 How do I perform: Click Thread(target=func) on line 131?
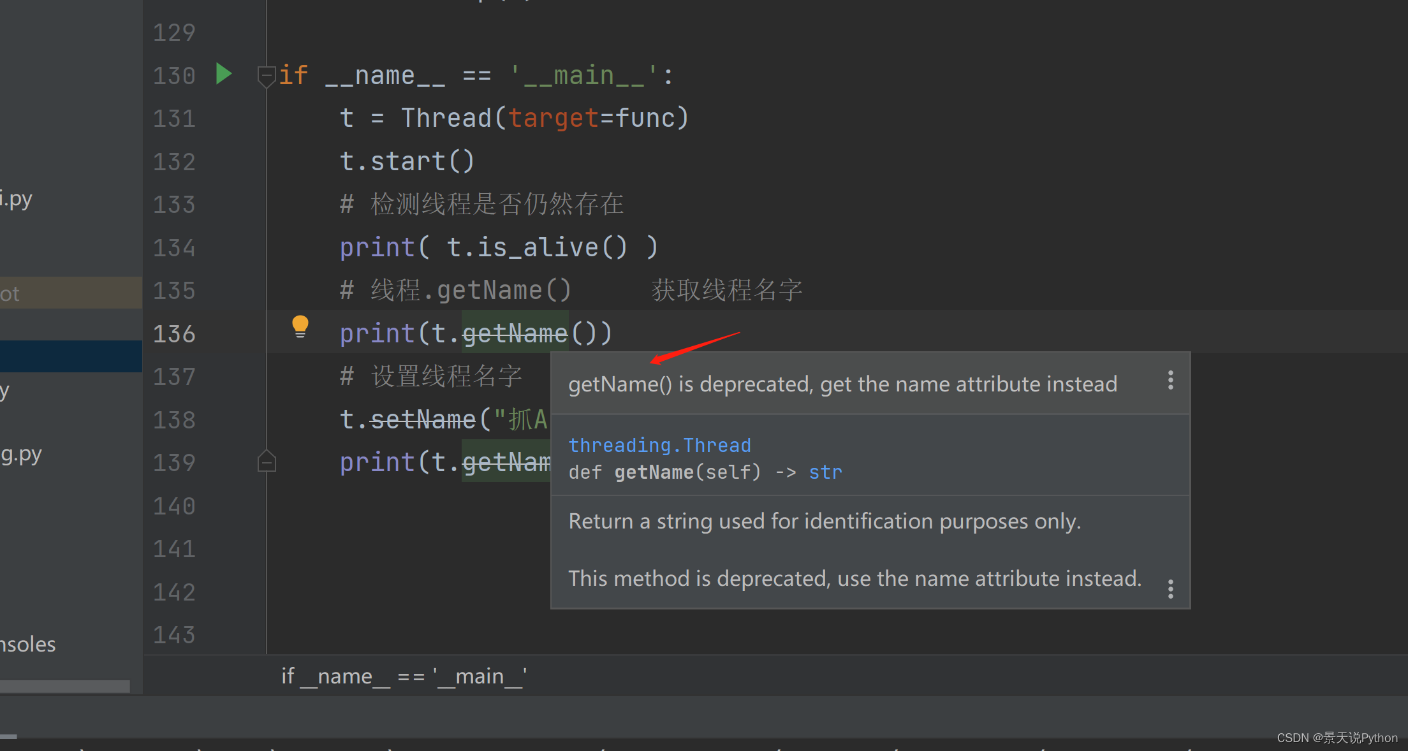[545, 119]
